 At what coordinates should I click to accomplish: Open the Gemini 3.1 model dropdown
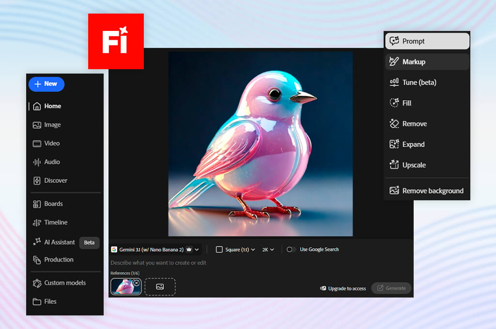pos(155,249)
